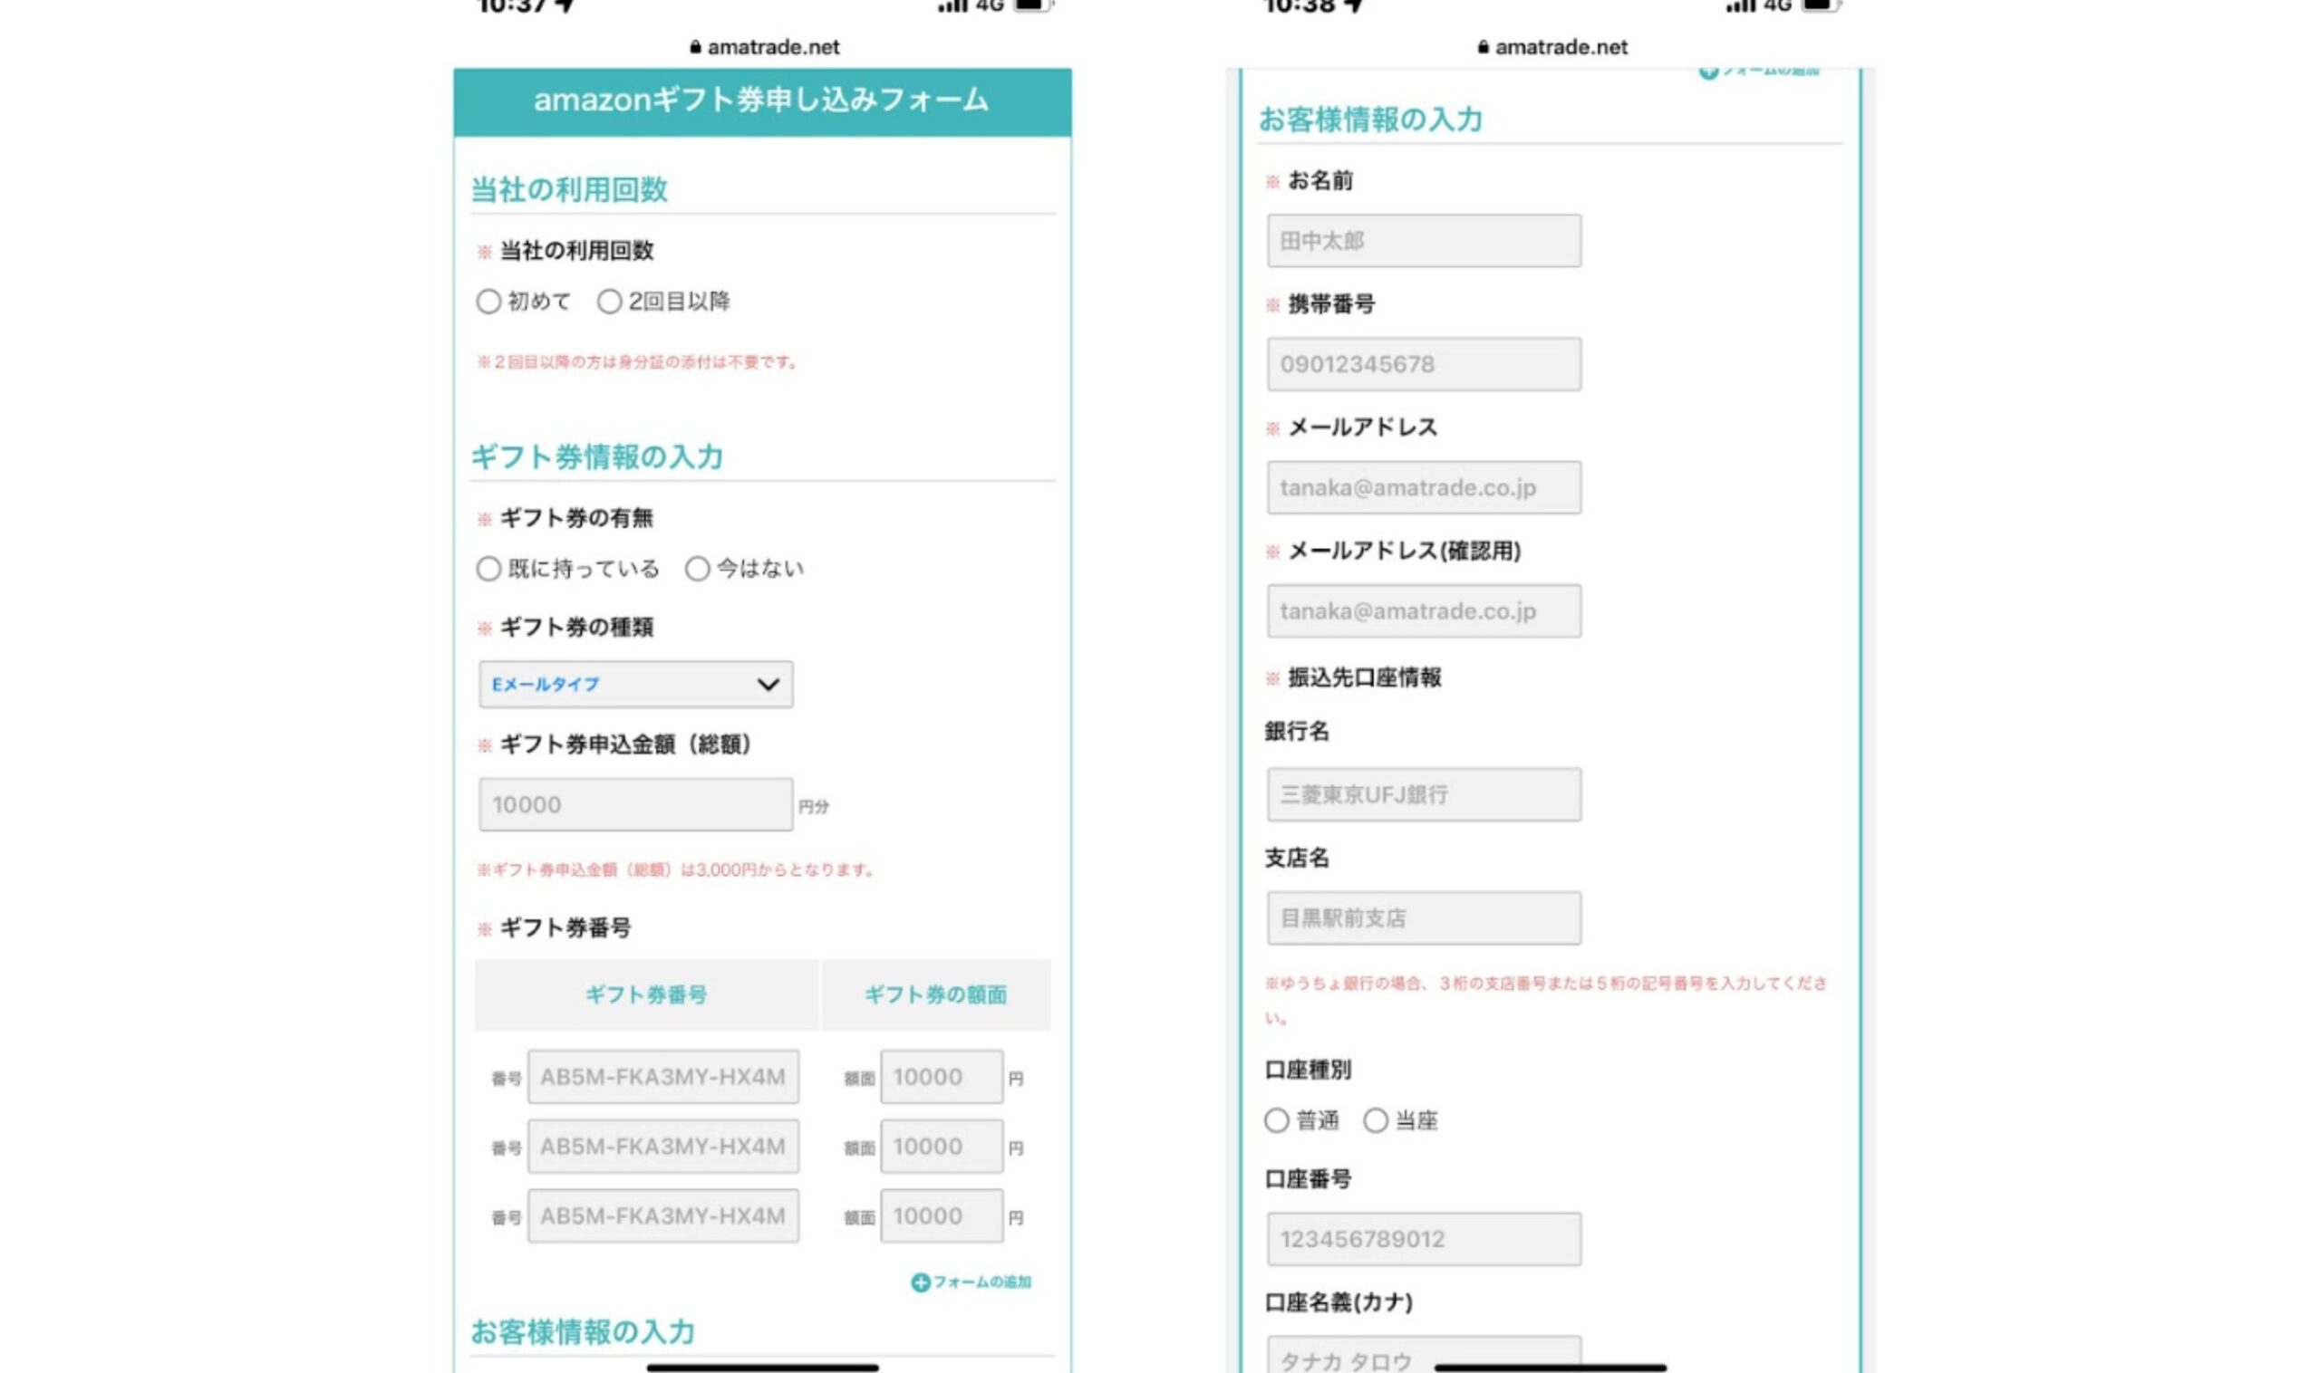Click the third row gift card 額面 field
This screenshot has height=1373, width=2320.
(x=941, y=1215)
